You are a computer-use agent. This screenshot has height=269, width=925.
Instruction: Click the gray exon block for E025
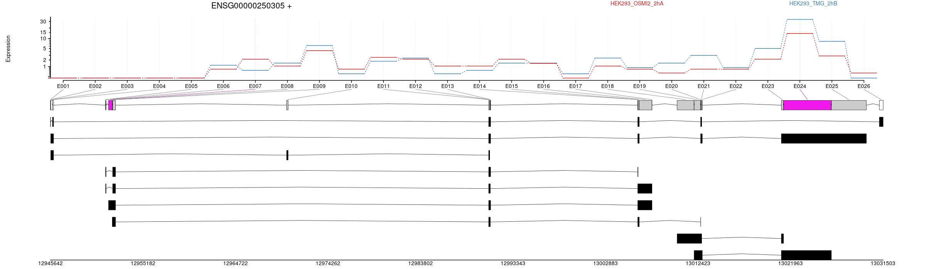pyautogui.click(x=849, y=105)
